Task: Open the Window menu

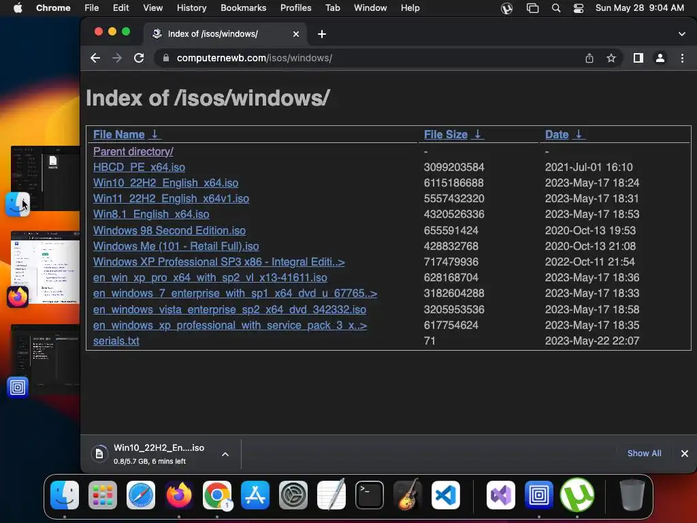Action: [x=370, y=8]
